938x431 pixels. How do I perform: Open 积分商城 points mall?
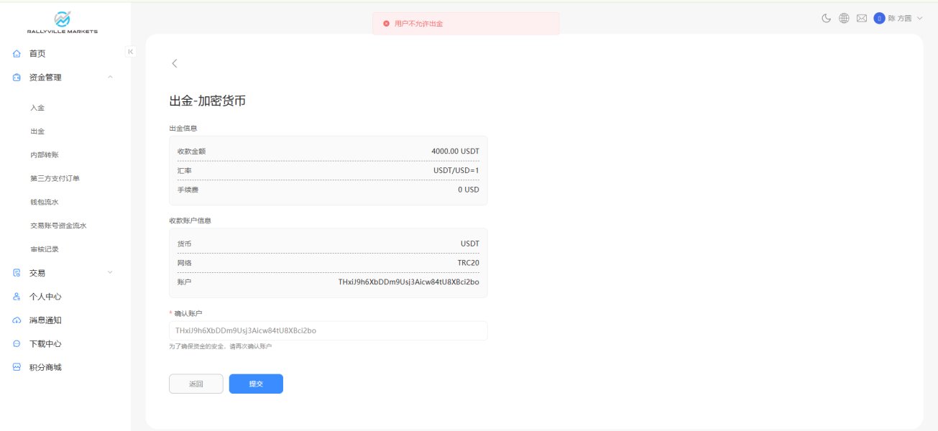45,367
